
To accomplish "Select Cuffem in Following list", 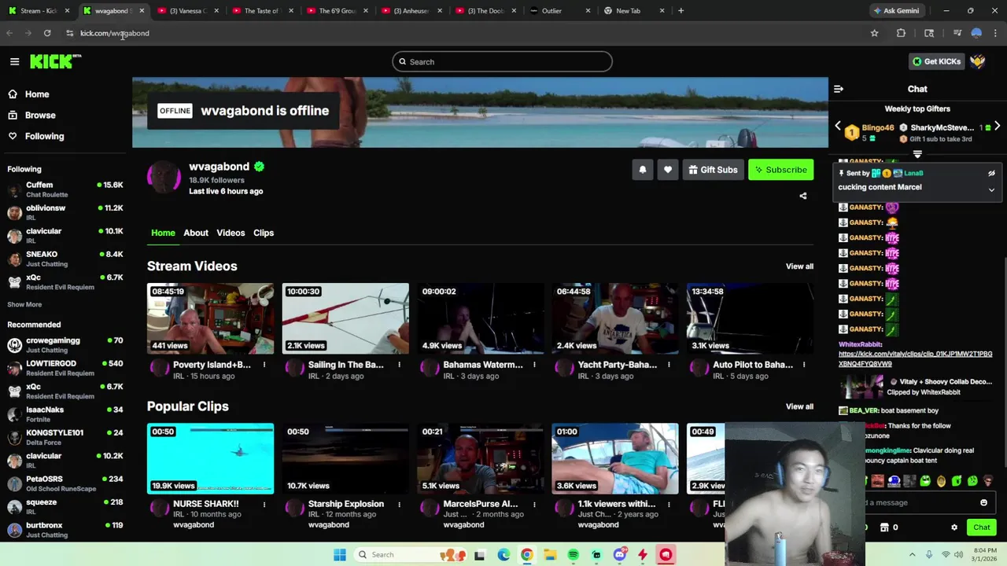I will tap(65, 189).
